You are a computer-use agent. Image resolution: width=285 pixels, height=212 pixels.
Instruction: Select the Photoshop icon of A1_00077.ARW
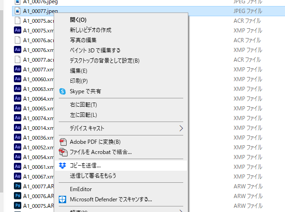18,187
